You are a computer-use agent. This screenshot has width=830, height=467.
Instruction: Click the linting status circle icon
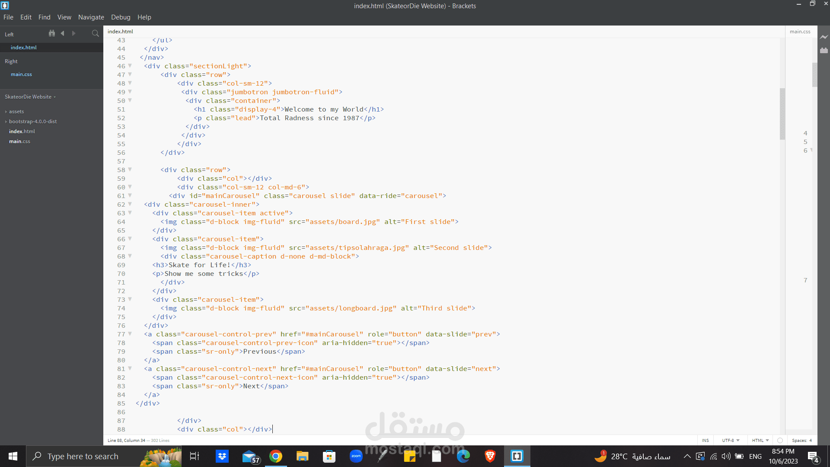pyautogui.click(x=780, y=440)
